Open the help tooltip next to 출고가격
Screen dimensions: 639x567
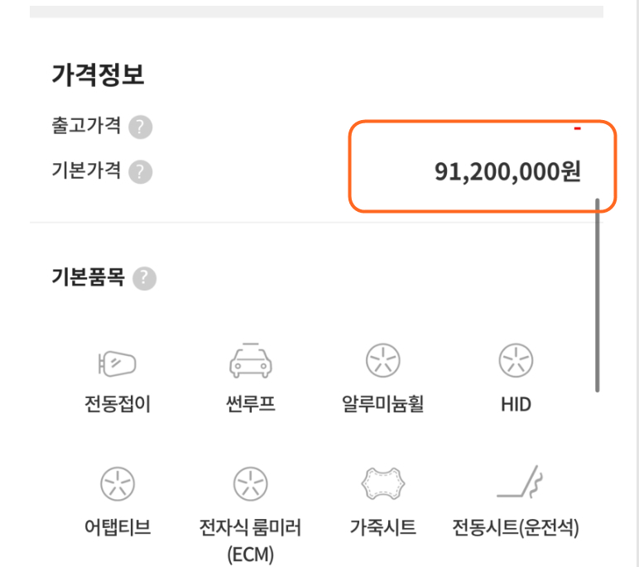tap(141, 127)
